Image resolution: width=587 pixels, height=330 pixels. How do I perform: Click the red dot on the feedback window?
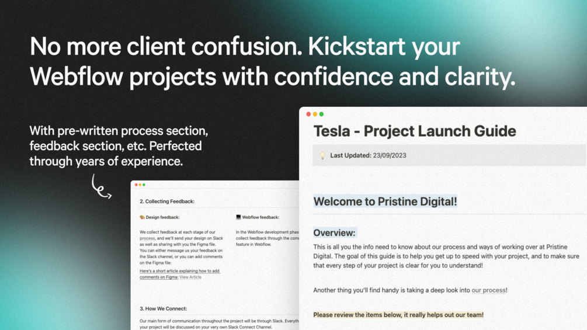pyautogui.click(x=136, y=185)
